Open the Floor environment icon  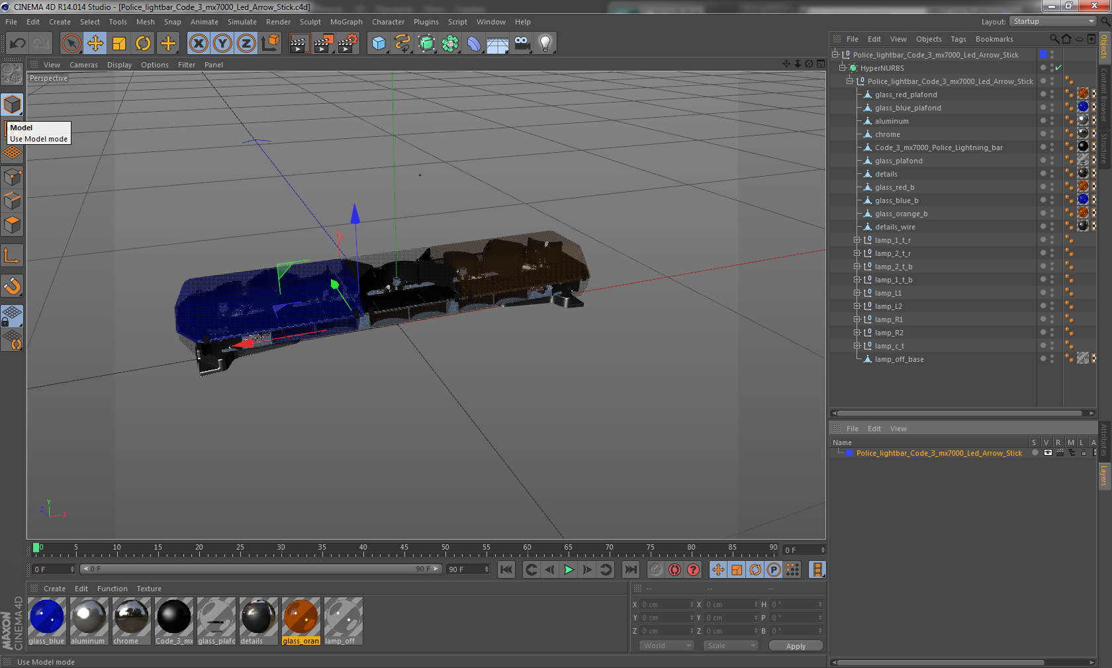498,44
